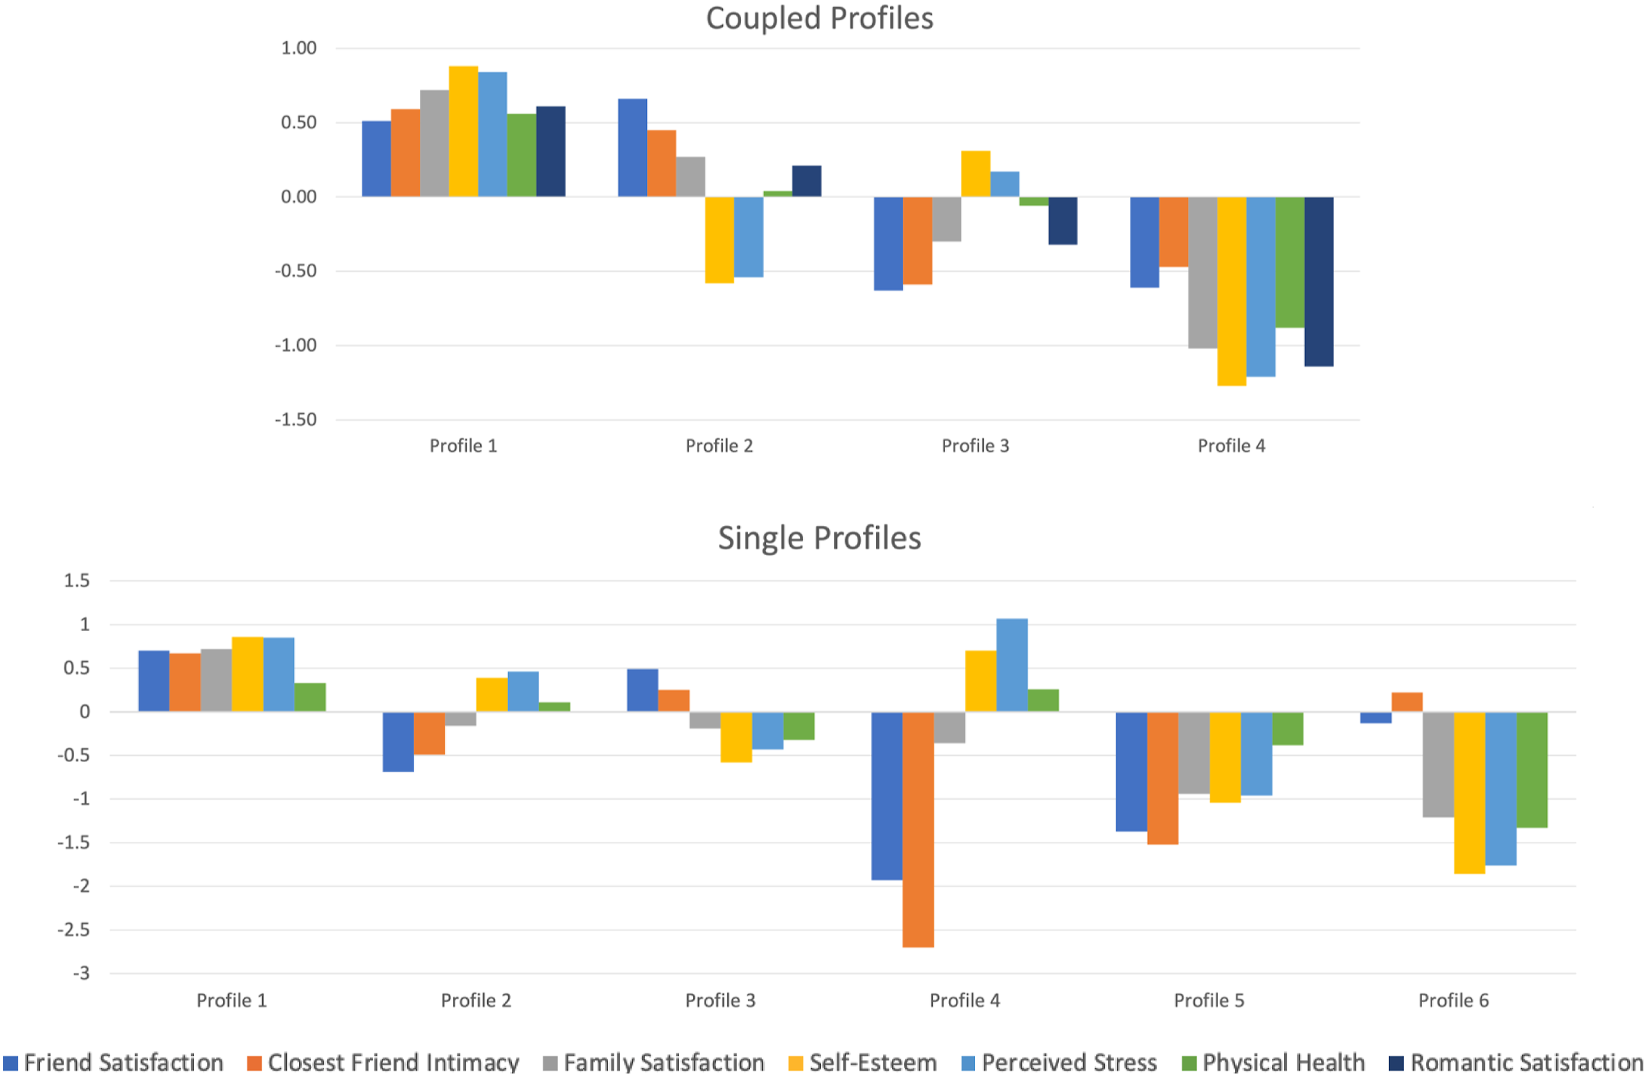Click the Self-Esteem legend text
The image size is (1647, 1077).
coord(874,1063)
